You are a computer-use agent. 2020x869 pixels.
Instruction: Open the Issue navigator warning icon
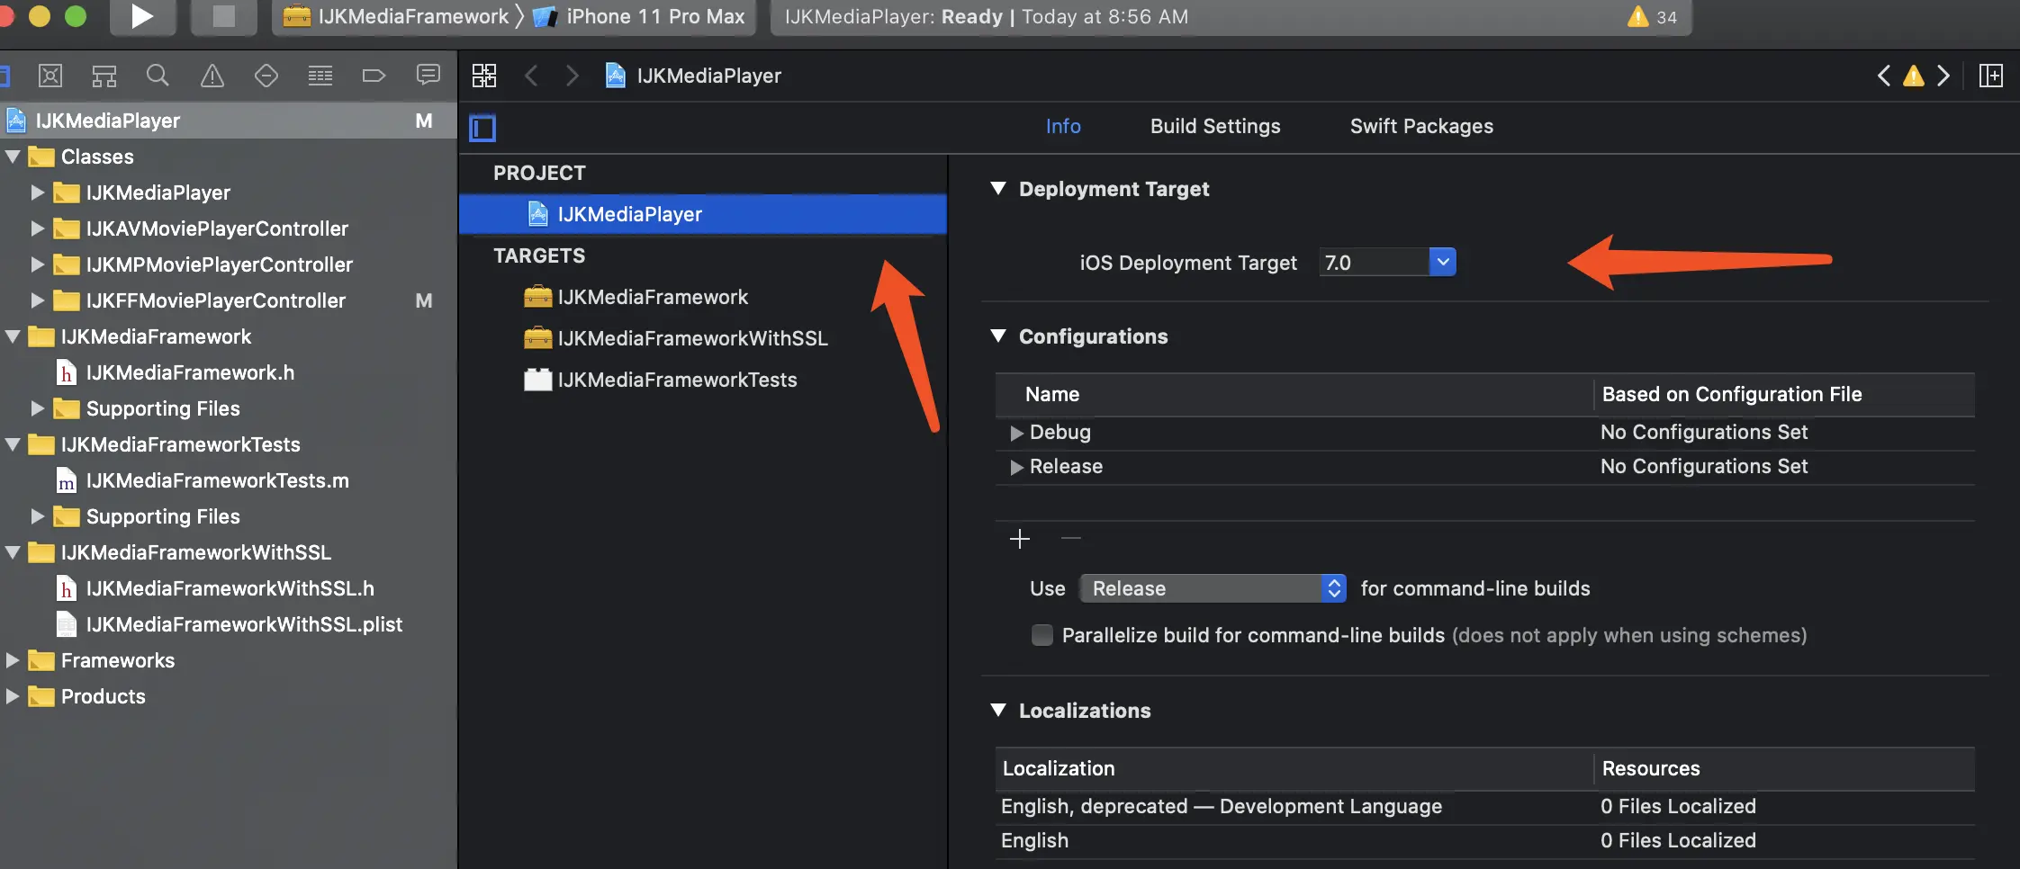pos(212,76)
